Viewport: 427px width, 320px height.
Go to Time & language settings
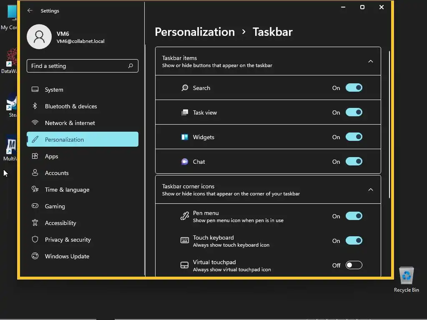click(67, 190)
